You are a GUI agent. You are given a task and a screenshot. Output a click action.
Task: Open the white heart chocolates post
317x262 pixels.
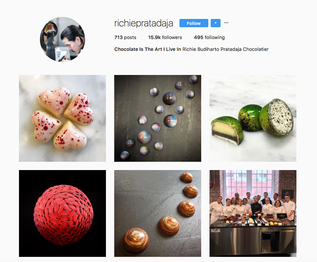(x=62, y=118)
